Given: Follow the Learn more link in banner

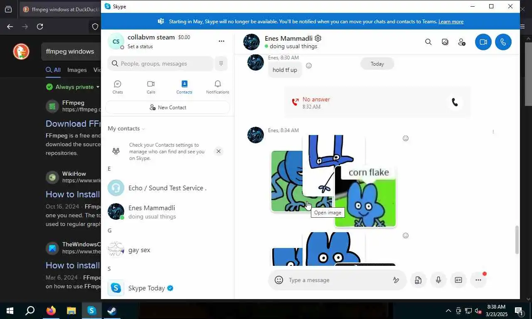Looking at the screenshot, I should point(451,22).
